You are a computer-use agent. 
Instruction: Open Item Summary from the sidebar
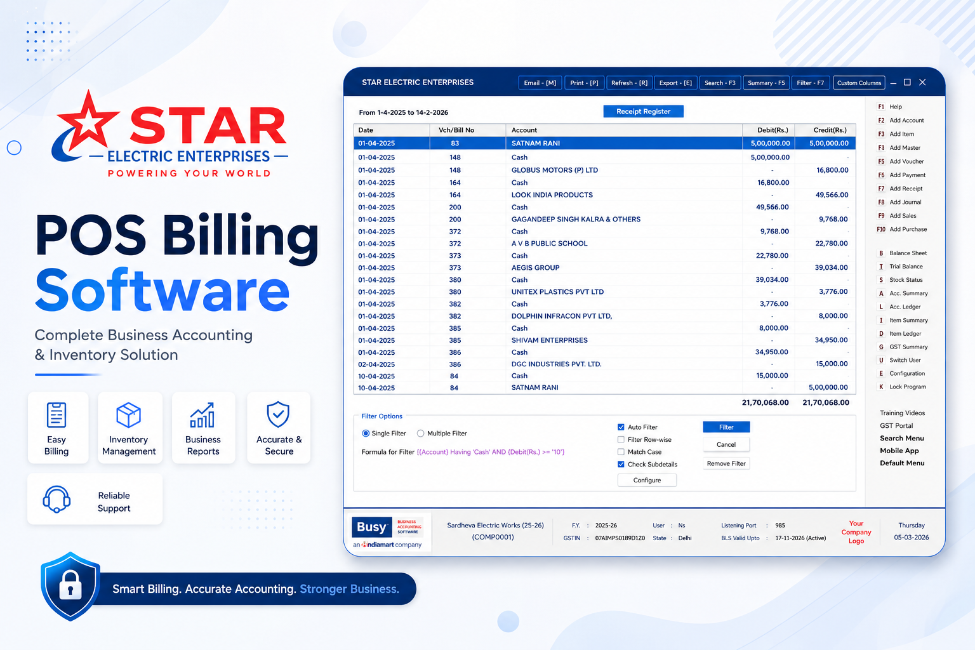(908, 321)
